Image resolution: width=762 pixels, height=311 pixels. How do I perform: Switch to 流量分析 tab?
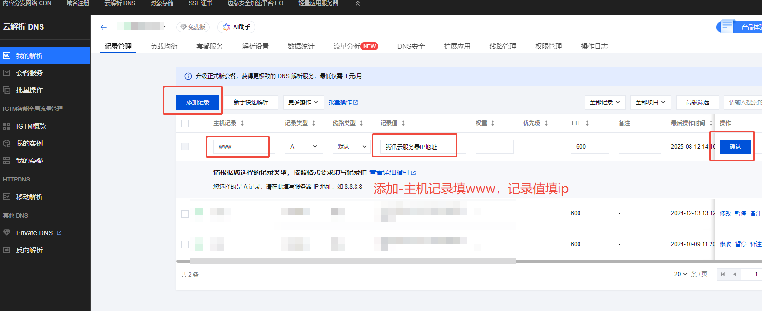356,46
